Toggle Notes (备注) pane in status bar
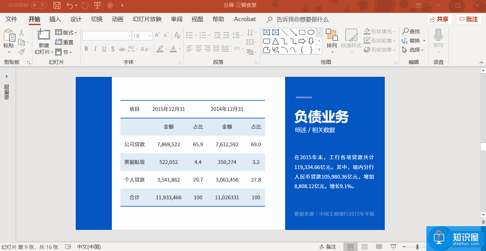 click(328, 247)
